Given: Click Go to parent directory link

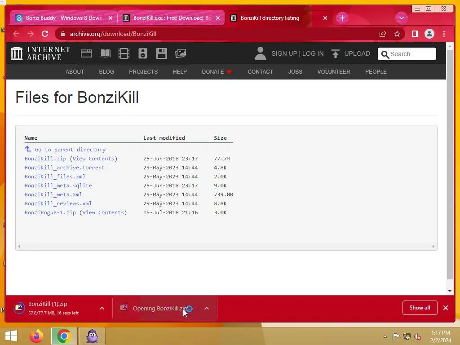Looking at the screenshot, I should coord(70,150).
